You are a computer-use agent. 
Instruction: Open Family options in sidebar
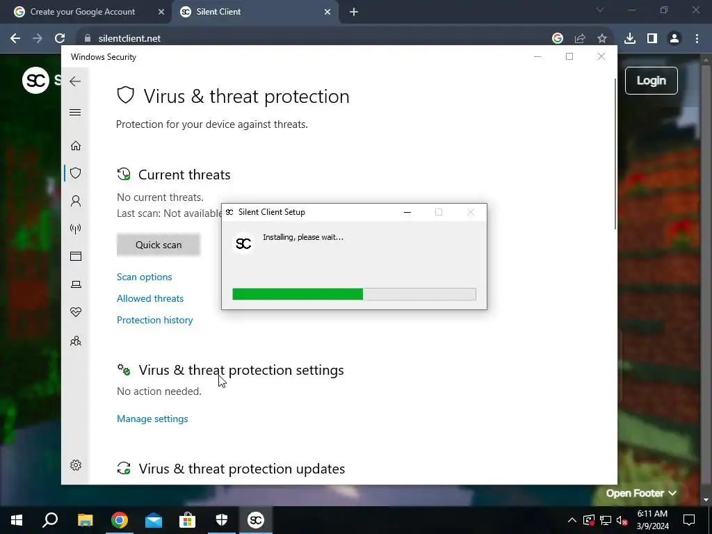[76, 341]
